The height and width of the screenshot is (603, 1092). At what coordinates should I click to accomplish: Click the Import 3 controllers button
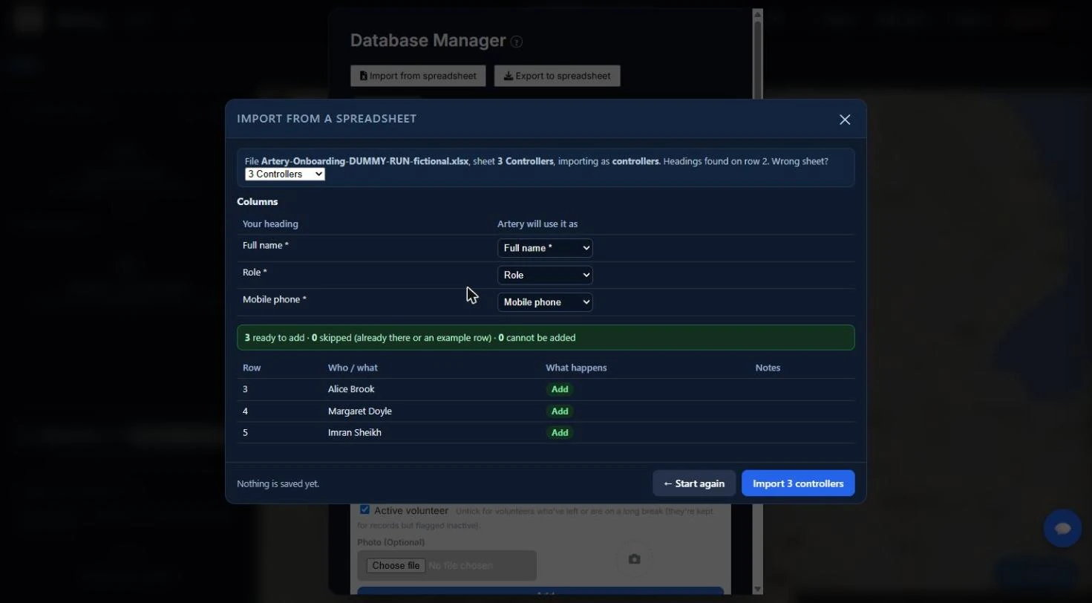coord(798,483)
